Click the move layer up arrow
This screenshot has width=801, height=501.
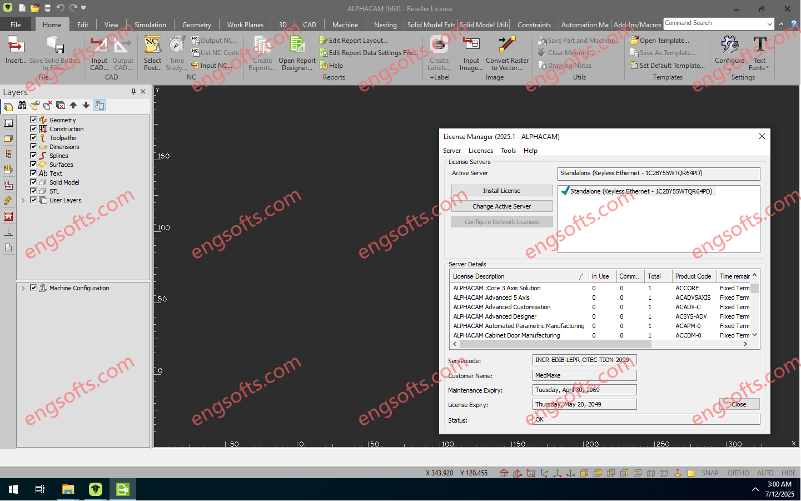[x=73, y=105]
